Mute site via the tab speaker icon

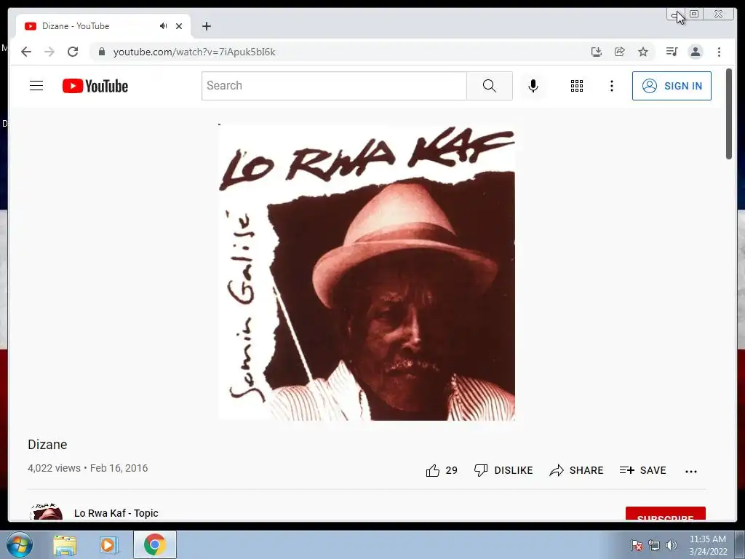164,26
